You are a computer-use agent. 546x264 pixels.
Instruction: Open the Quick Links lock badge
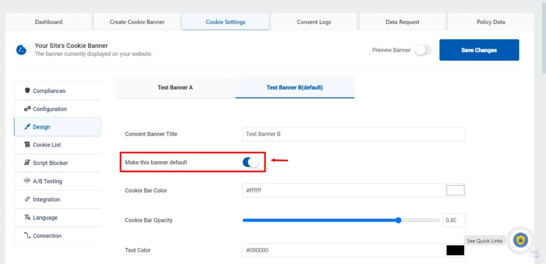pyautogui.click(x=520, y=240)
